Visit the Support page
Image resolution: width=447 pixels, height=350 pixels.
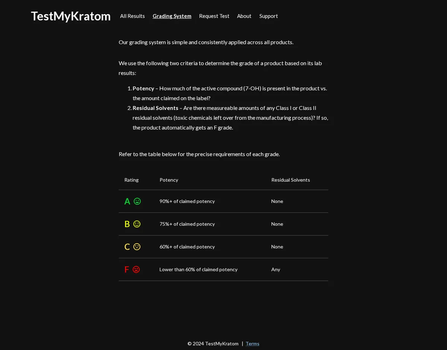click(269, 16)
